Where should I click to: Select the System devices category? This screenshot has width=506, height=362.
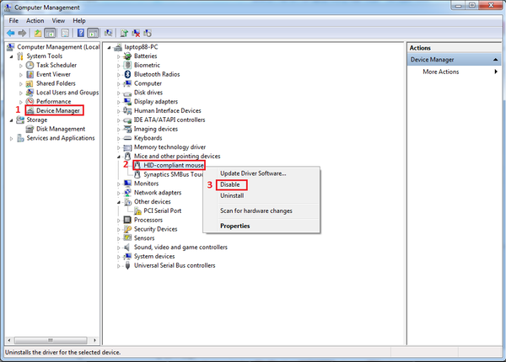click(x=154, y=257)
